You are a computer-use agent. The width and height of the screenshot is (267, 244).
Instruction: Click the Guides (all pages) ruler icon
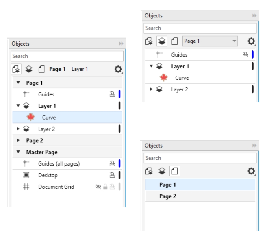pos(26,164)
